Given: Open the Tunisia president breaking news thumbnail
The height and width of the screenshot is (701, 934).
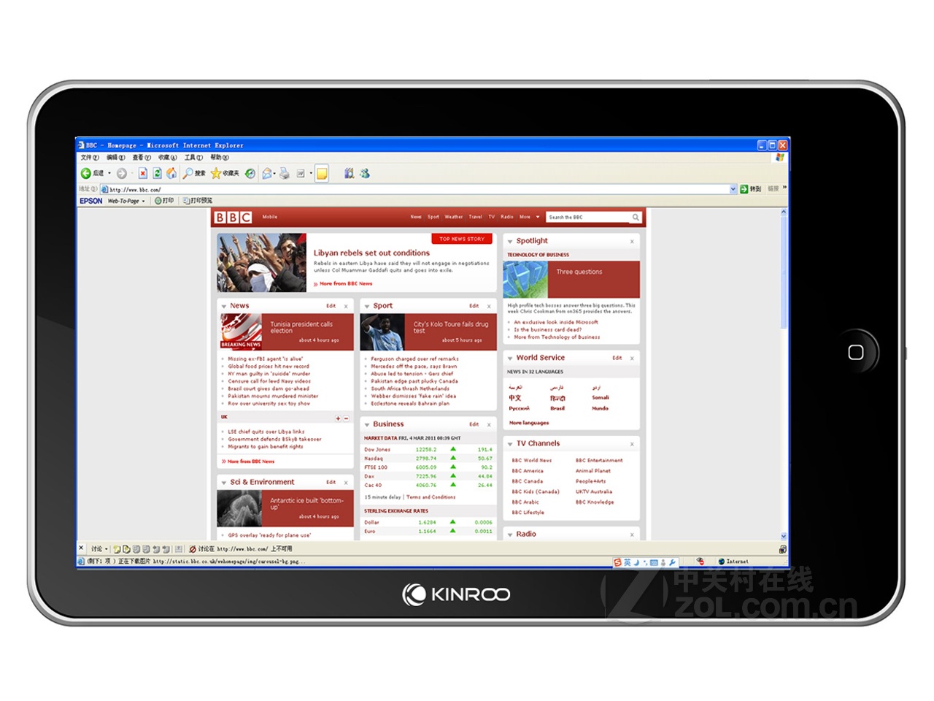Looking at the screenshot, I should click(x=241, y=332).
